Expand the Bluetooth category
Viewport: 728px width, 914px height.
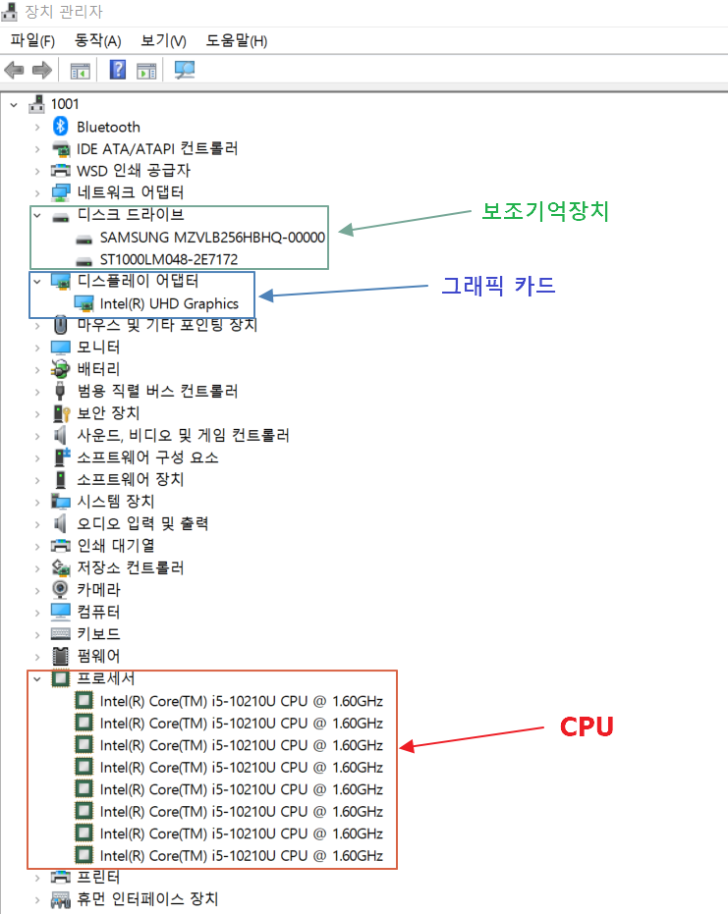[x=37, y=127]
